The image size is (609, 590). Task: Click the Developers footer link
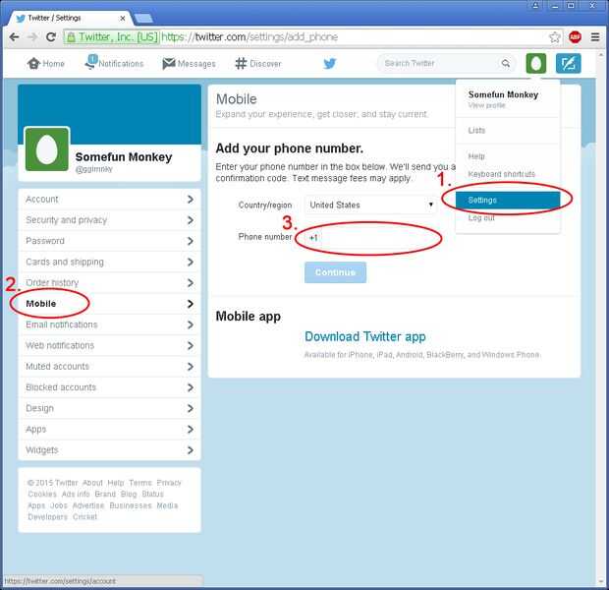tap(48, 517)
